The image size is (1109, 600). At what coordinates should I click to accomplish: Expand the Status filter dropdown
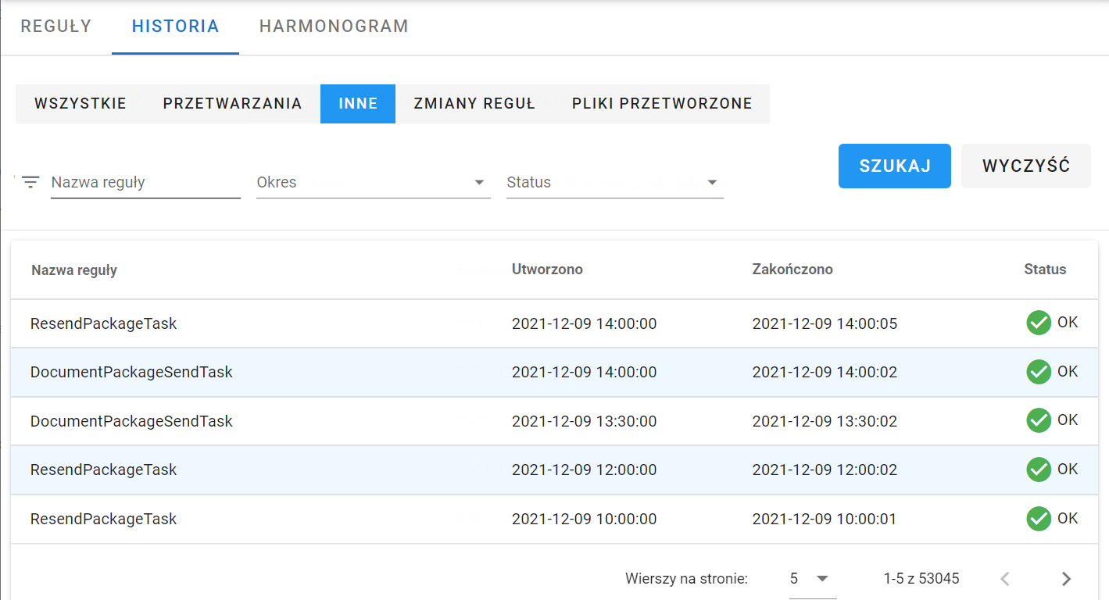coord(614,183)
